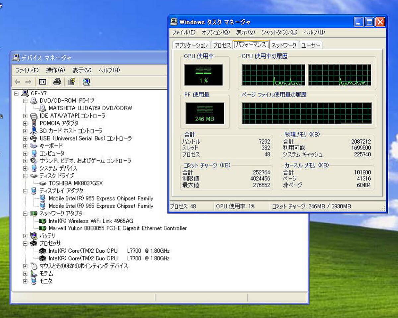Expand the モニタ branch
Screen dimensions: 398x318
[x=25, y=281]
